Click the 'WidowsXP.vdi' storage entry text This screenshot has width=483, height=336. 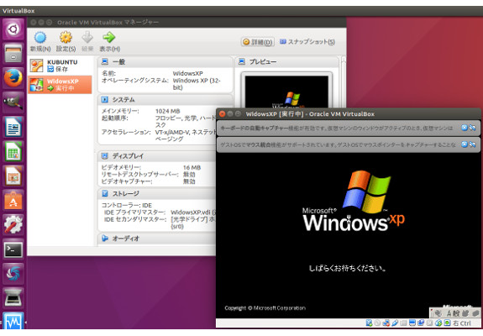[x=191, y=213]
